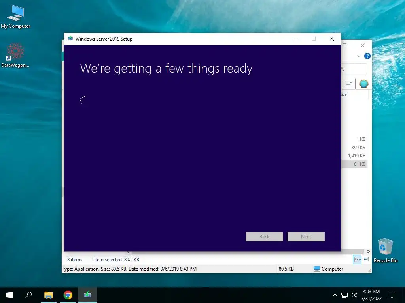Maximize the File Explorer window behind Setup
405x303 pixels.
(x=344, y=46)
